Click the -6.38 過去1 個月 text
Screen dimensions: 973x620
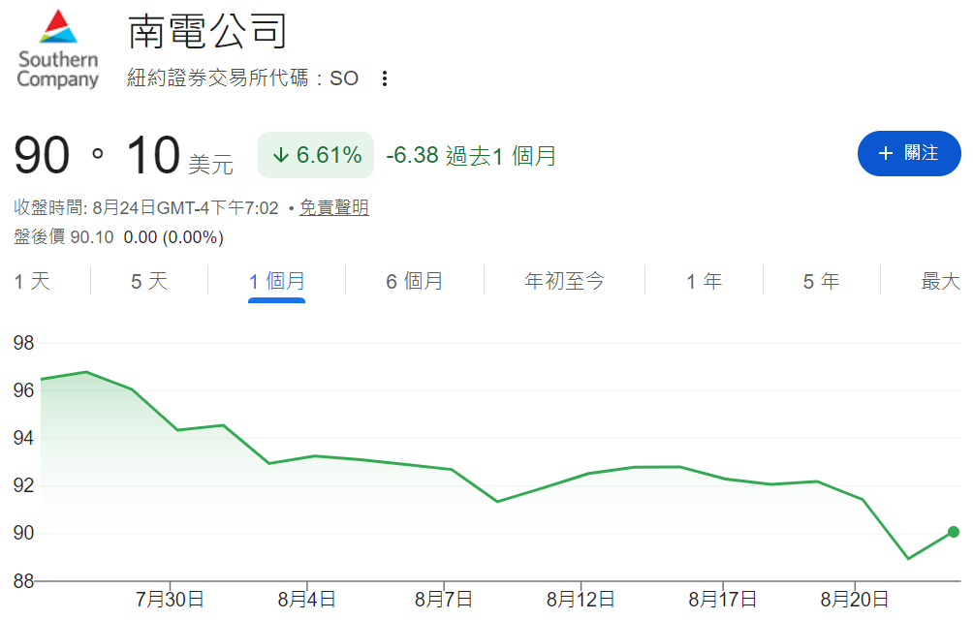471,155
